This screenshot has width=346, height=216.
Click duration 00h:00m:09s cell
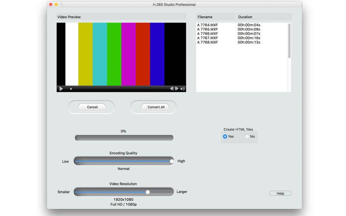click(249, 29)
